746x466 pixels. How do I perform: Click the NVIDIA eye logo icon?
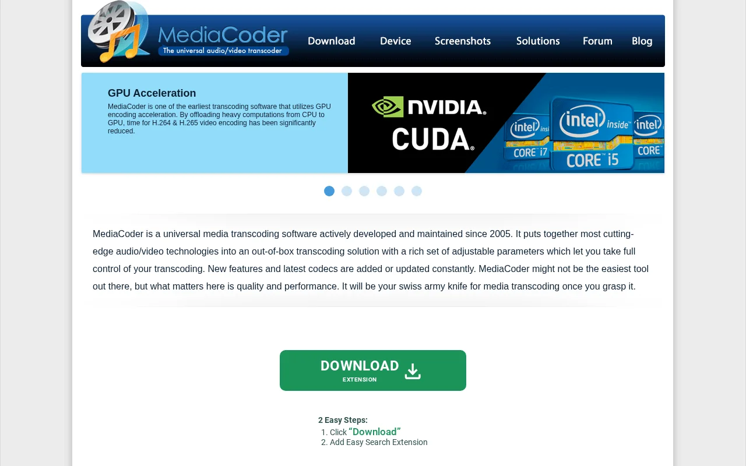click(388, 107)
